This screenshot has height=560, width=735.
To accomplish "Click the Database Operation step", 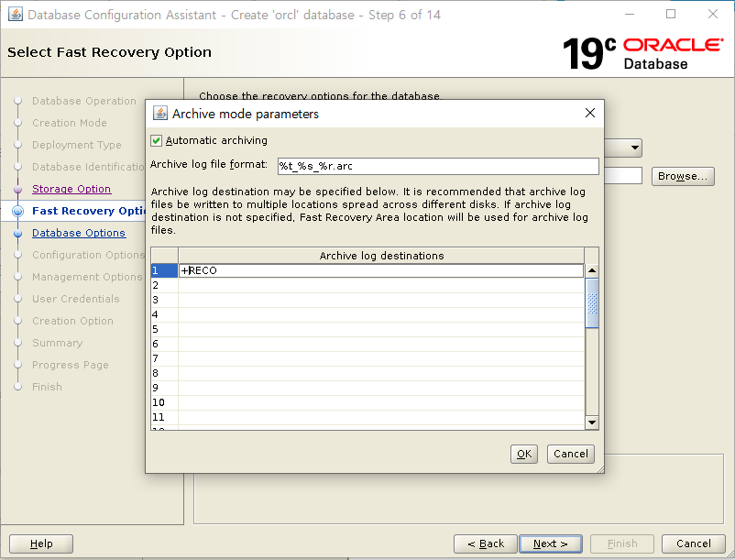I will [x=84, y=101].
